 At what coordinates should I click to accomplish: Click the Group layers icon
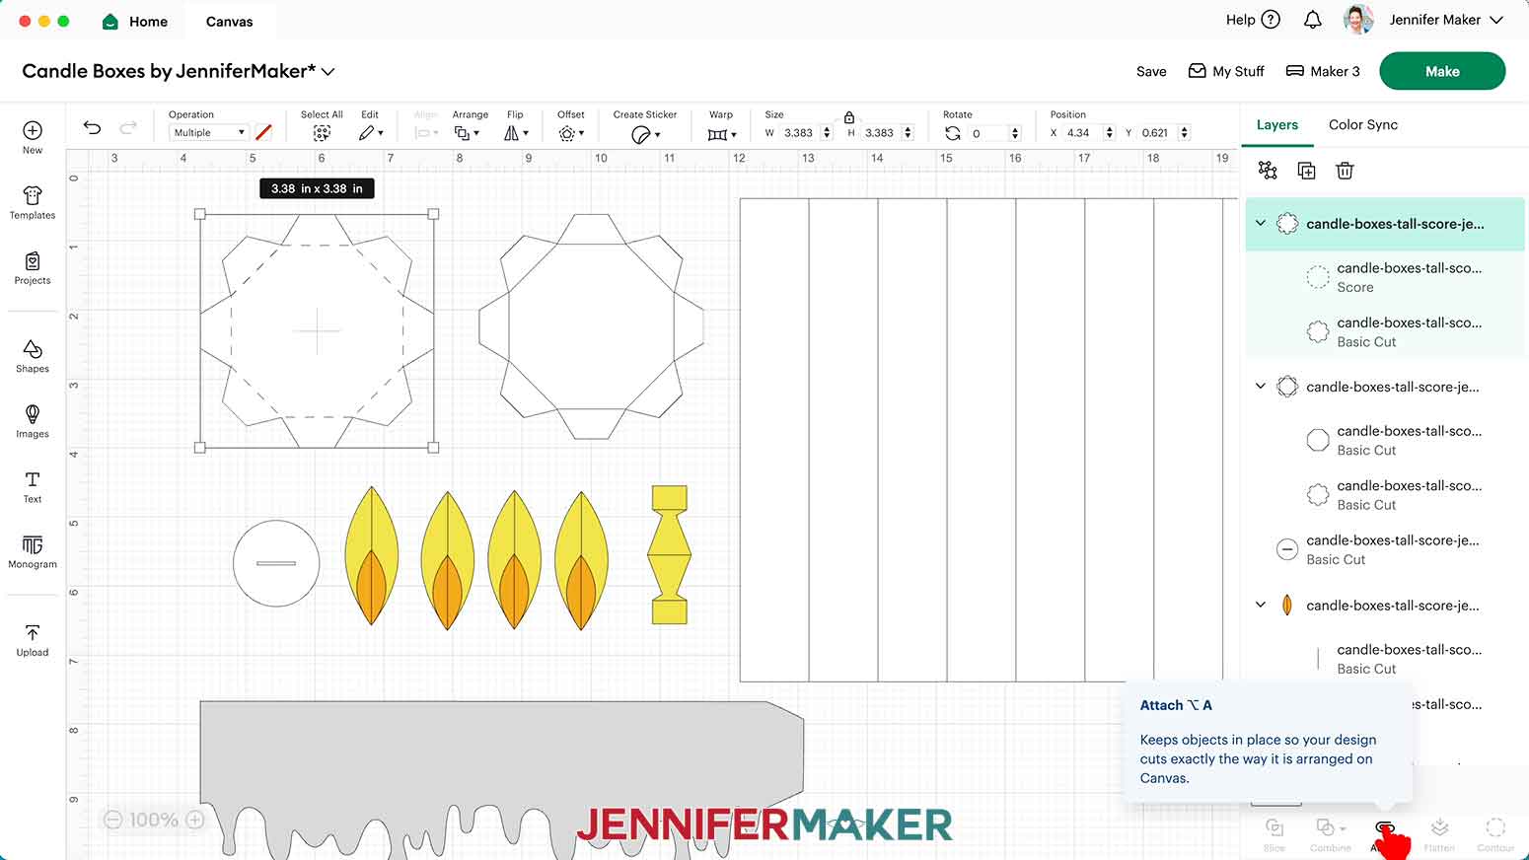coord(1268,171)
